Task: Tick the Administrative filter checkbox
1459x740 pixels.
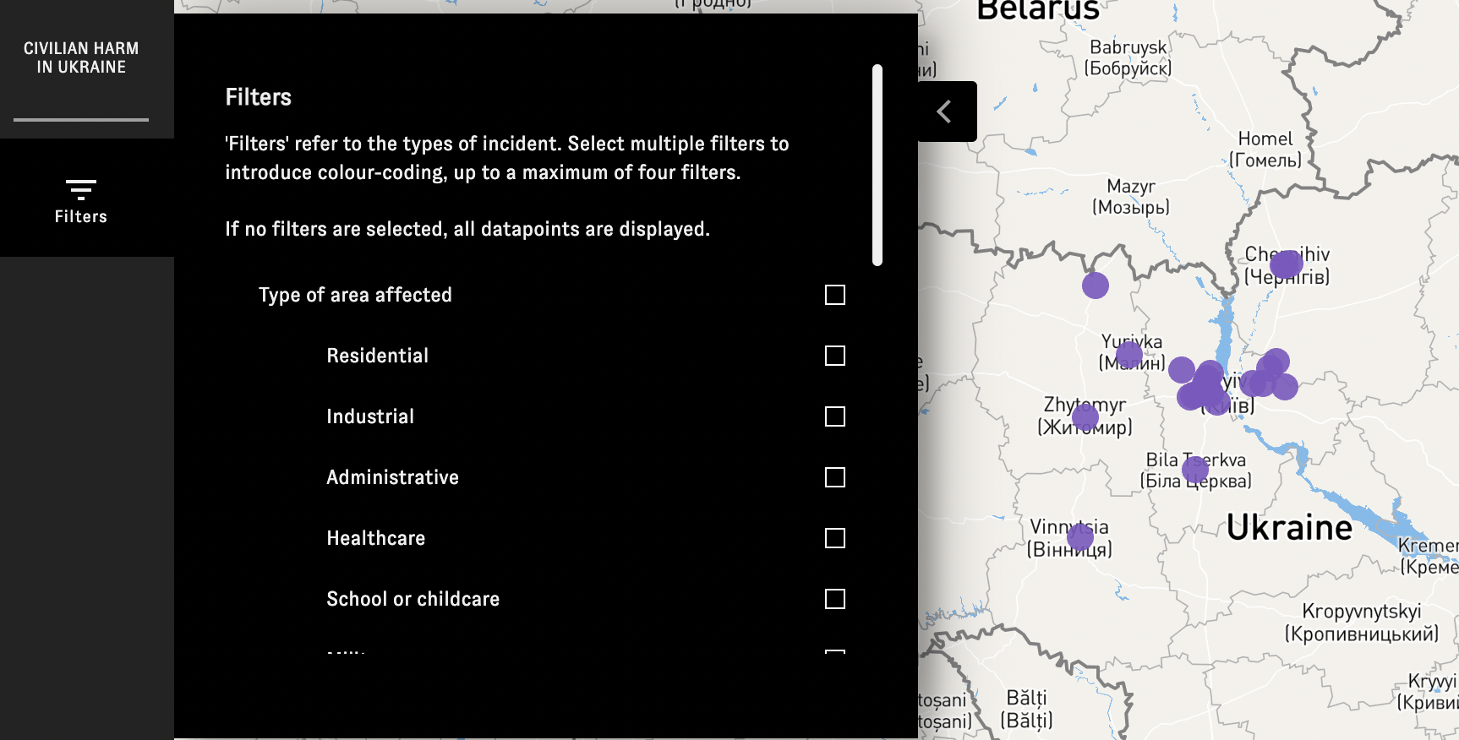Action: coord(834,477)
